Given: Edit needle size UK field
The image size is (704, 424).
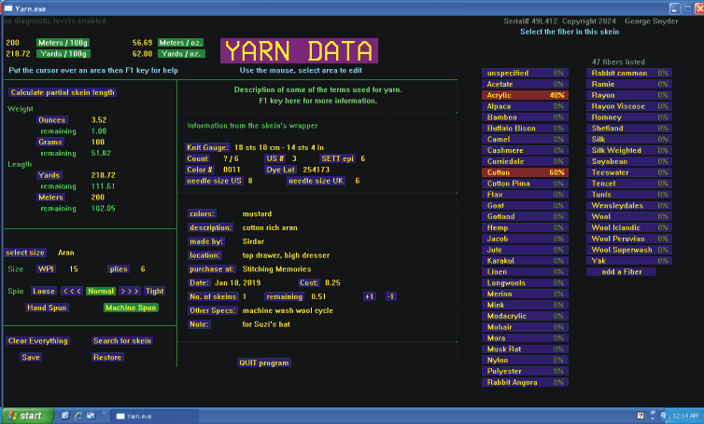Looking at the screenshot, I should click(317, 181).
